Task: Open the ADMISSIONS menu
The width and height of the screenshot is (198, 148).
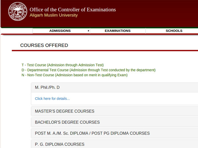Action: point(60,31)
